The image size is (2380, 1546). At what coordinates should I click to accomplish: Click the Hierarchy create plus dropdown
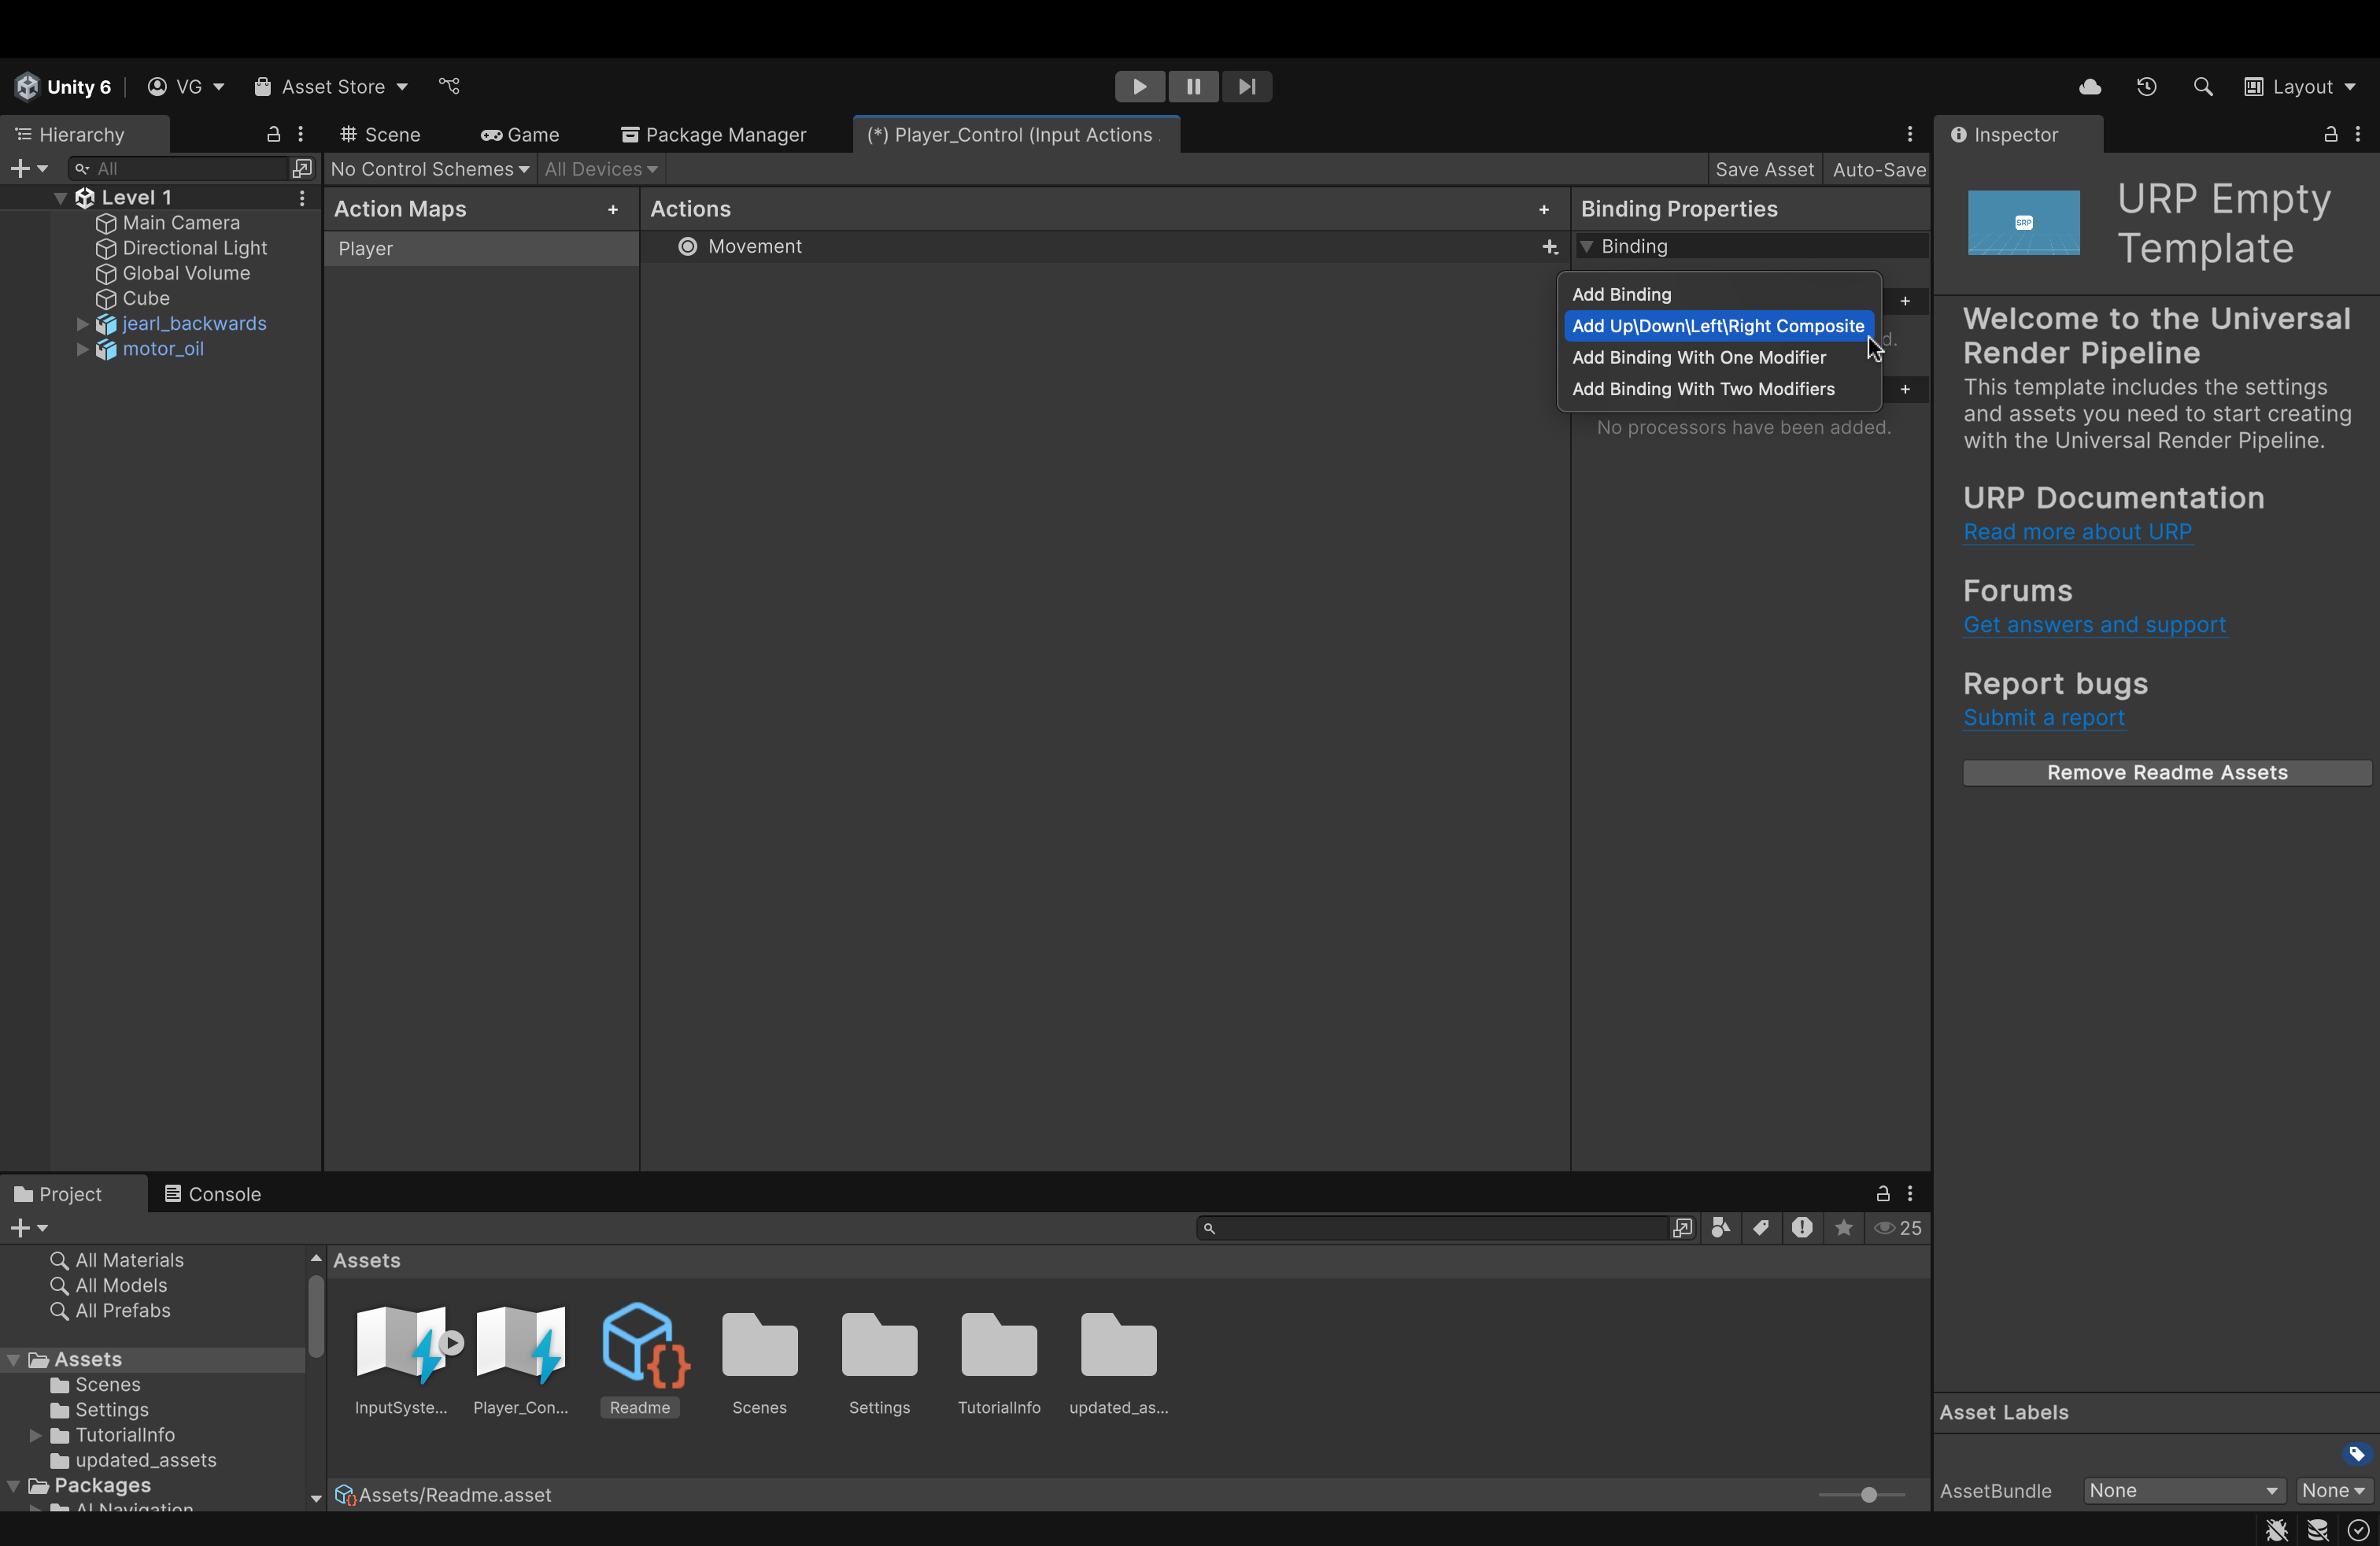coord(28,169)
